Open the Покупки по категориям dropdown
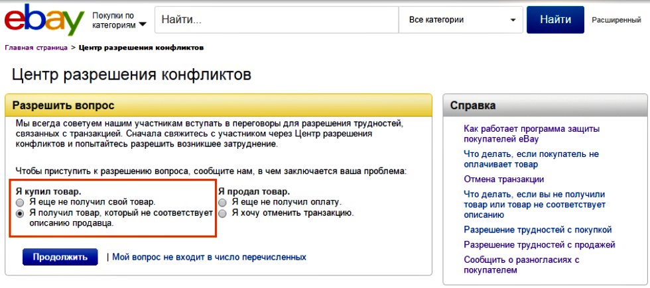Screen dimensions: 650x288 (119, 21)
